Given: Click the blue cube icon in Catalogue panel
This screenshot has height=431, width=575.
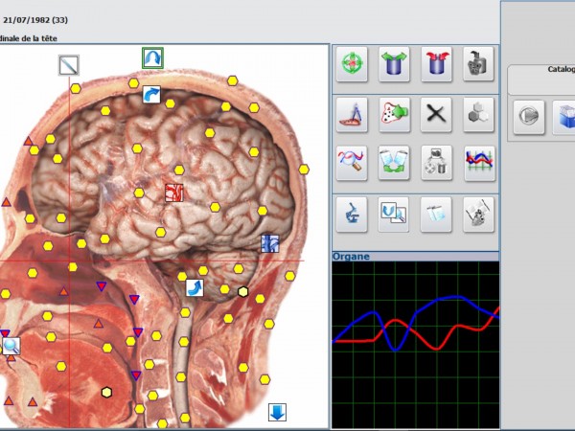Looking at the screenshot, I should coord(567,118).
